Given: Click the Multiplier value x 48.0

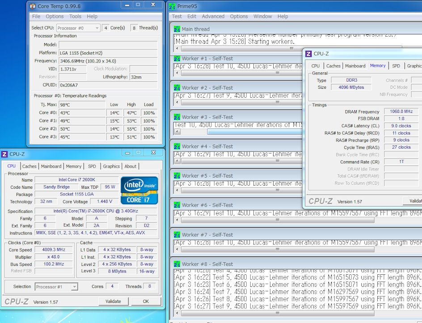Looking at the screenshot, I should pos(54,257).
